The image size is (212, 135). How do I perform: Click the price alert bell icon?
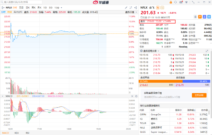[x=195, y=17]
